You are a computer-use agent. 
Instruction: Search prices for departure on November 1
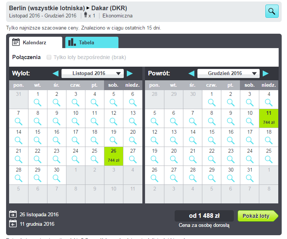tap(38, 99)
